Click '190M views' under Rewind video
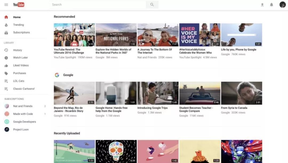288x163 pixels. (x=85, y=57)
